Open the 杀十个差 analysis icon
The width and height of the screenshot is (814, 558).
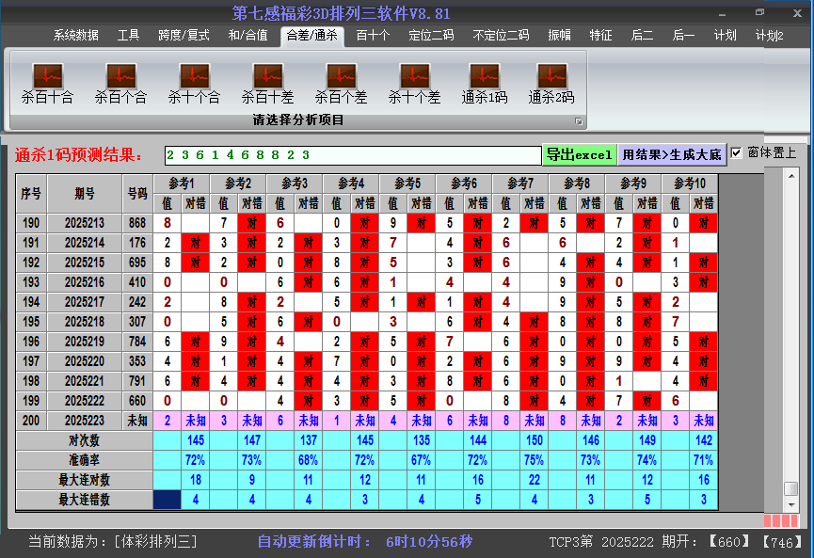[x=414, y=83]
